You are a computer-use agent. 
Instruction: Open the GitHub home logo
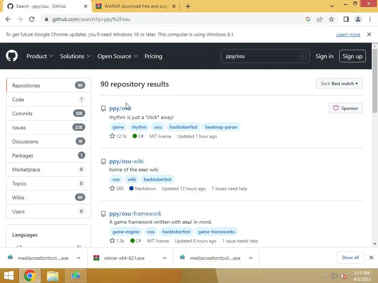click(x=11, y=56)
